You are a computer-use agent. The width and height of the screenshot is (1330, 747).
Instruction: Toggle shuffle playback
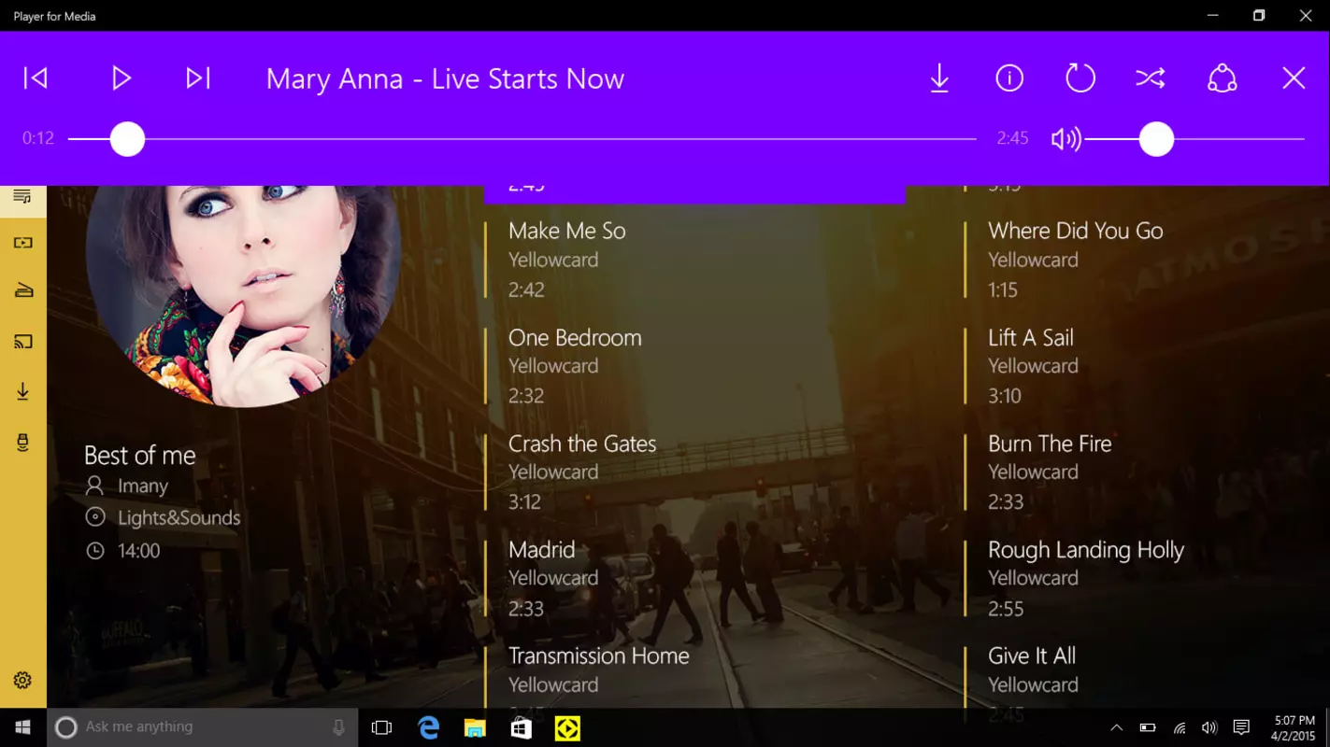tap(1151, 78)
